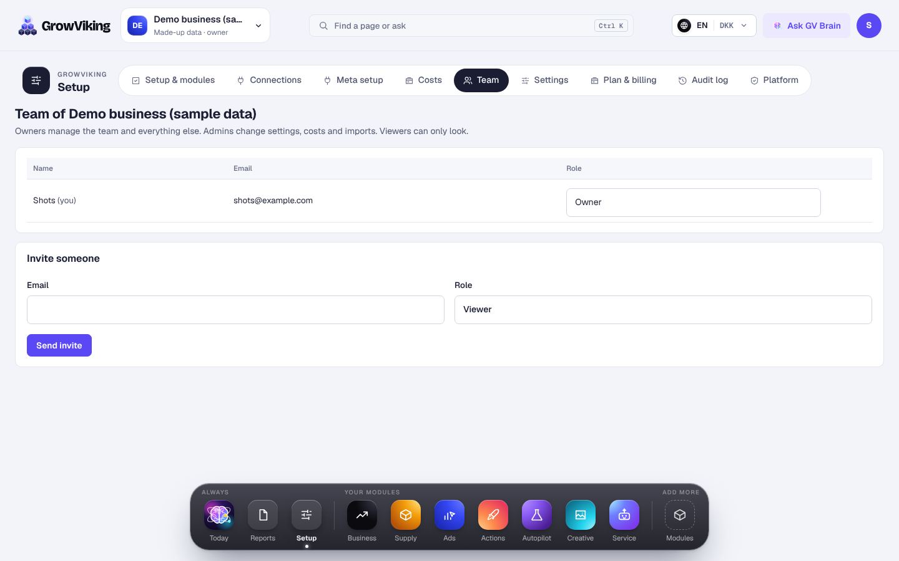Click the GrowViking logo

point(64,26)
